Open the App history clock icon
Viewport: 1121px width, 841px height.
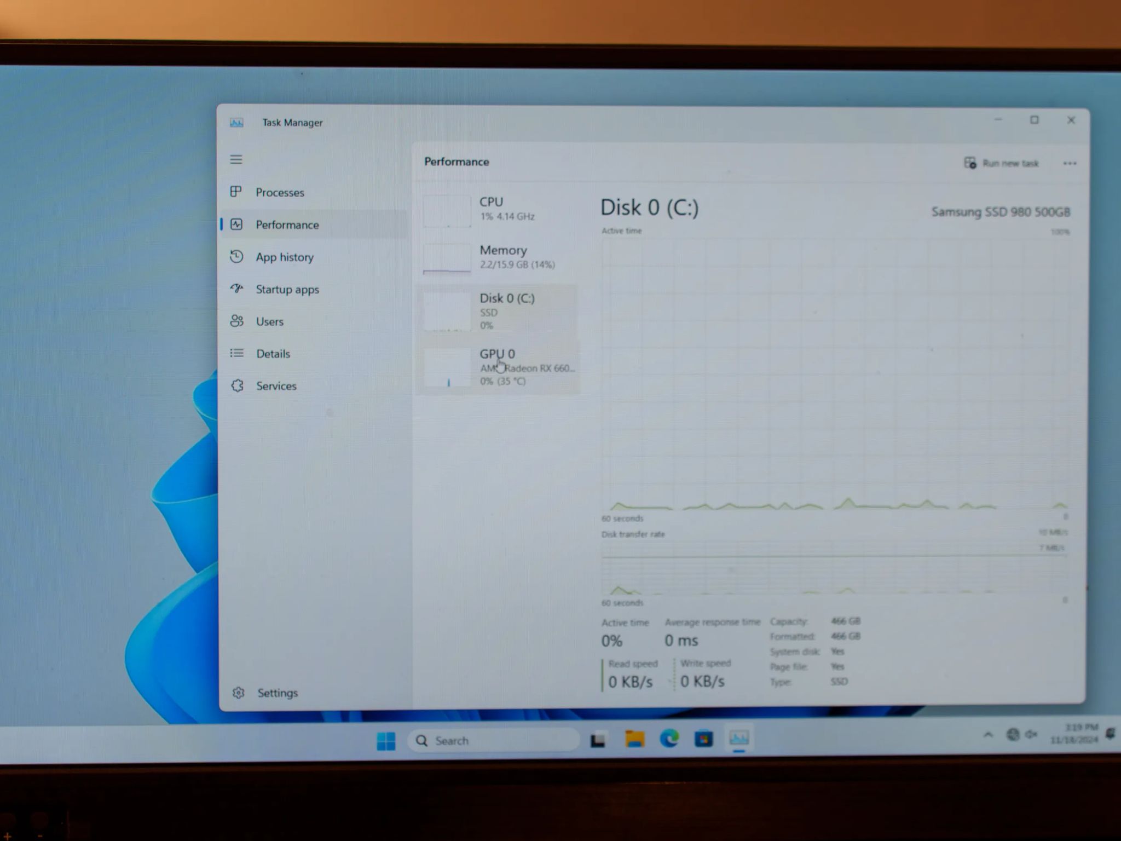[236, 256]
